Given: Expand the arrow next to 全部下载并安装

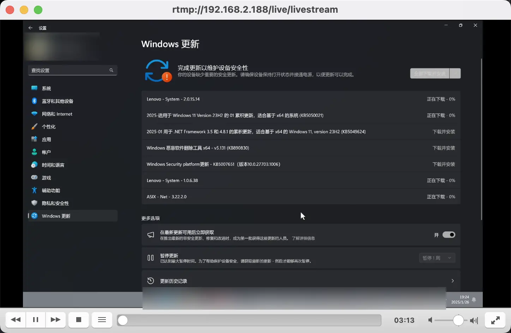Looking at the screenshot, I should point(455,73).
